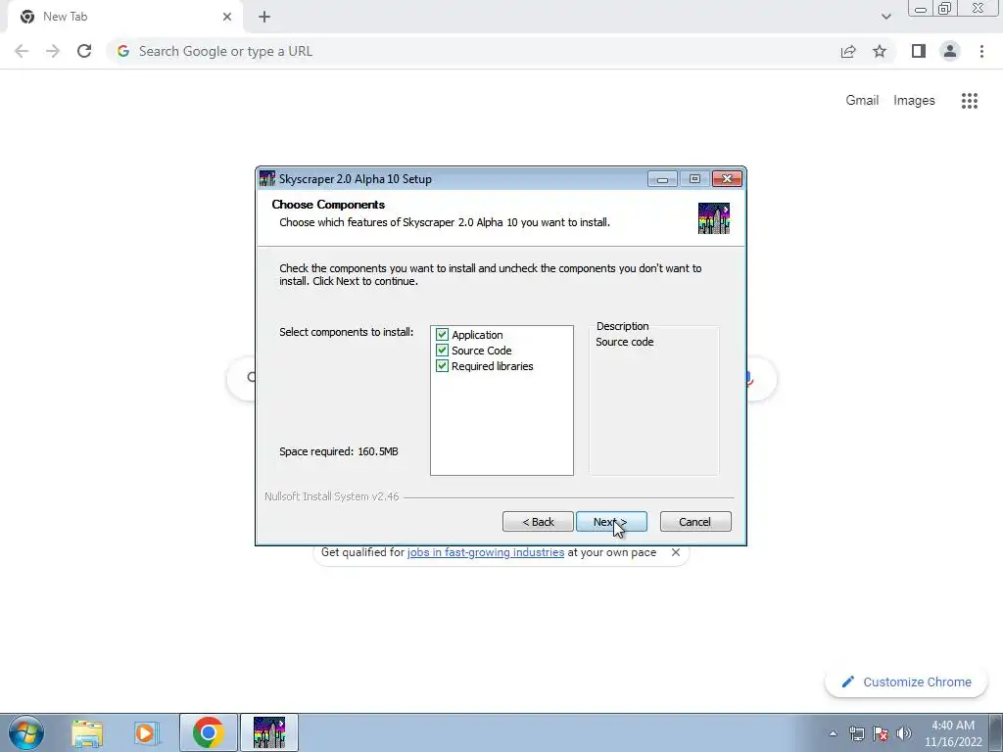Uncheck the Source Code component checkbox

[x=442, y=351]
